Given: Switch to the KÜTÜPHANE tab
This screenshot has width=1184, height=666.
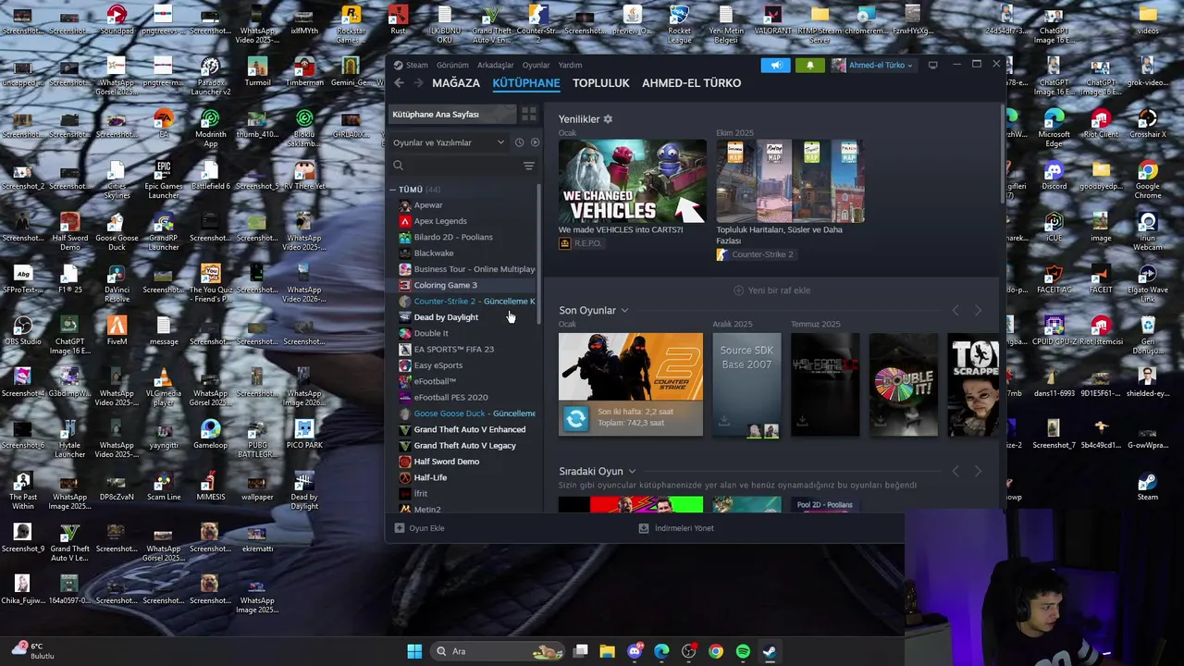Looking at the screenshot, I should click(x=526, y=82).
